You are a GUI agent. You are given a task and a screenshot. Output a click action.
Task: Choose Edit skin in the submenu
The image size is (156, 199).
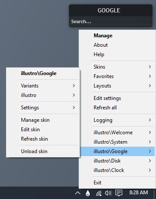pyautogui.click(x=43, y=130)
